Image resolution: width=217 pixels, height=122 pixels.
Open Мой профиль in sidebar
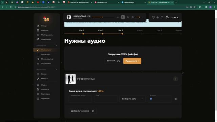[x=47, y=35]
